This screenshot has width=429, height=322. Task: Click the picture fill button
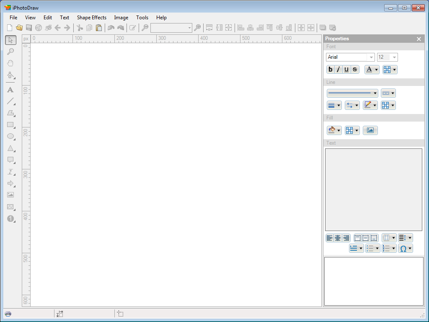point(370,130)
